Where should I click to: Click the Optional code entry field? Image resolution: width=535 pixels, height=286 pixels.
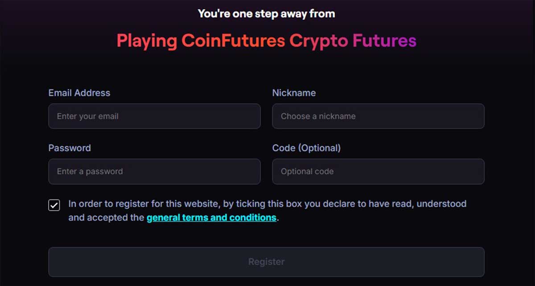click(378, 171)
